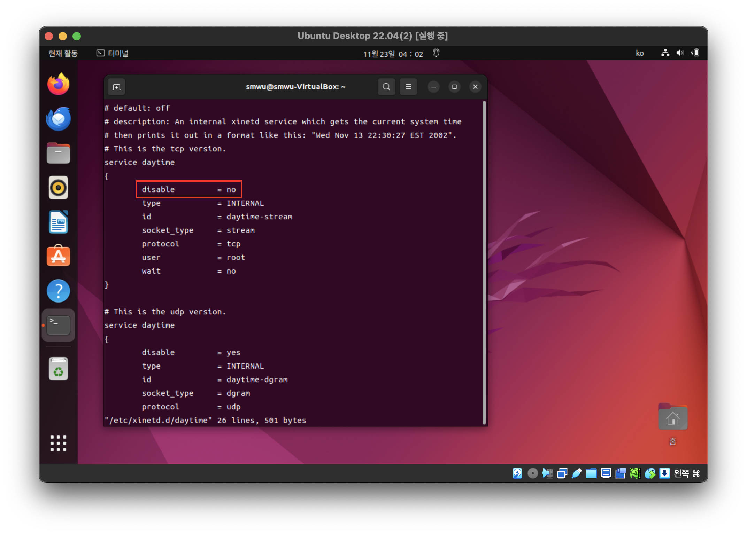Click the green turtle CPU execution indicator
This screenshot has width=747, height=534.
pos(635,473)
